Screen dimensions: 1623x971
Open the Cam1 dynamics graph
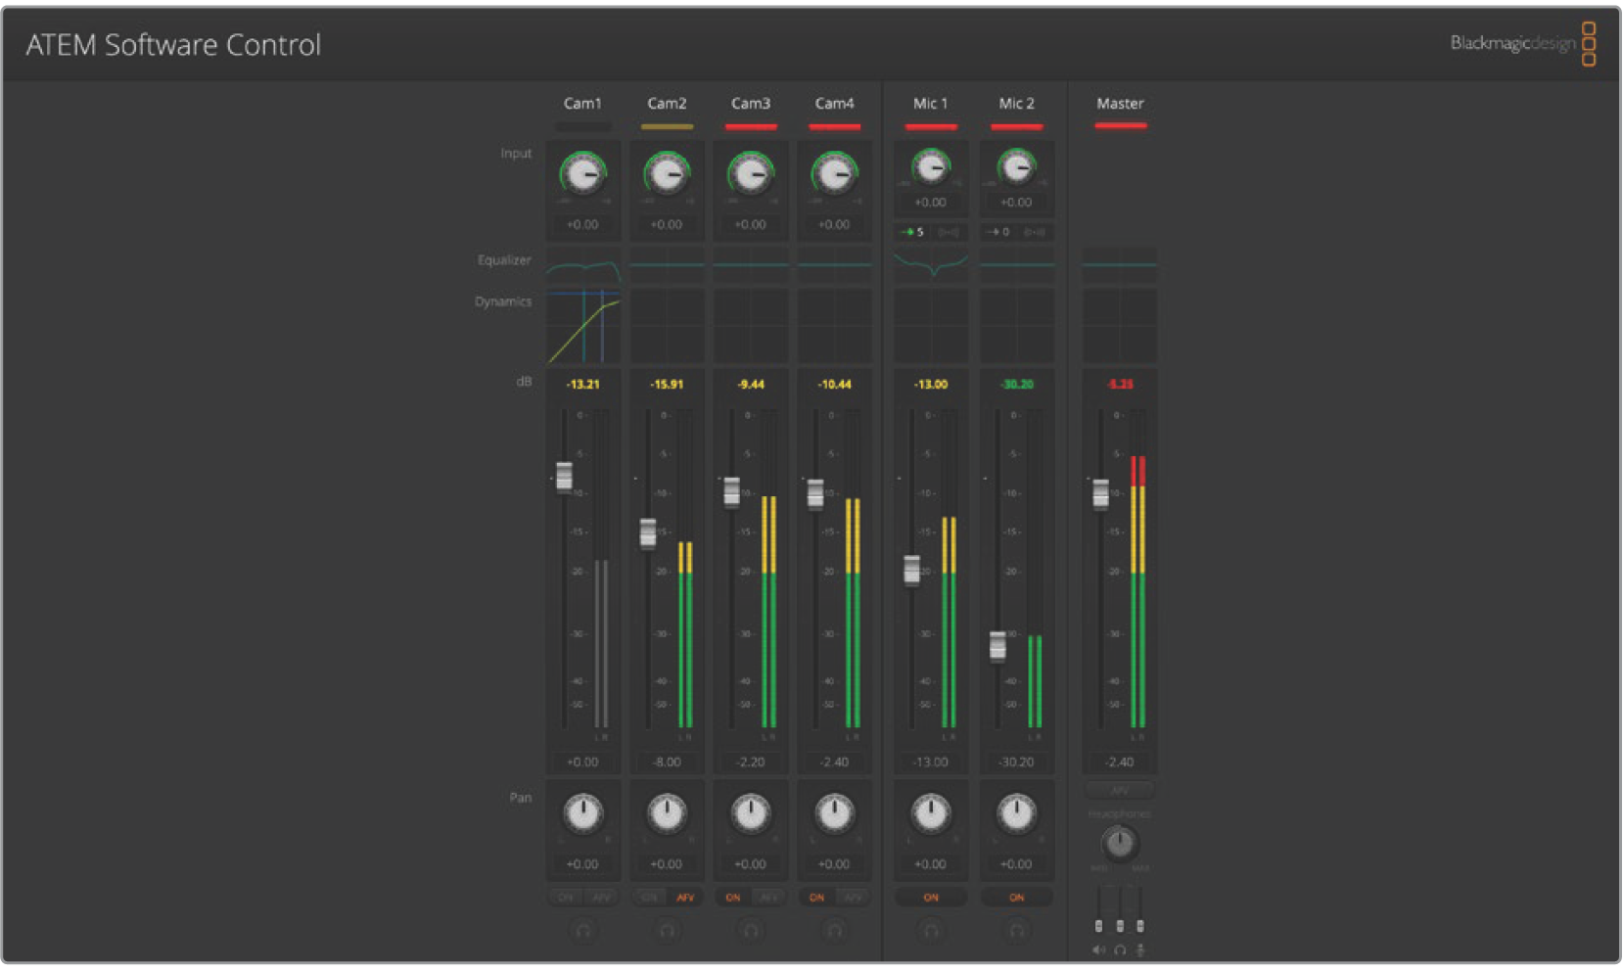coord(582,327)
